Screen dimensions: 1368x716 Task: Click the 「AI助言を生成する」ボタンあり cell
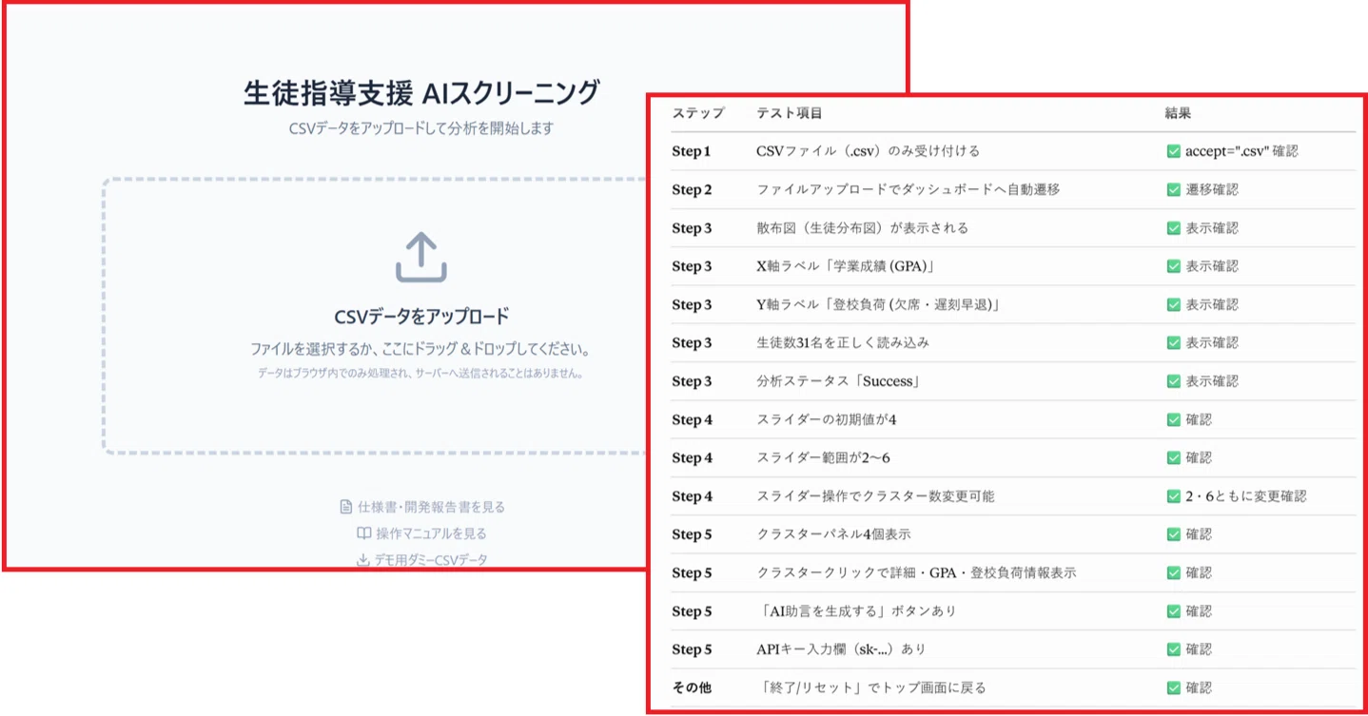click(x=856, y=611)
